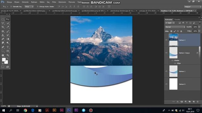Select the Katman 0 layer thumbnail
This screenshot has height=113, width=202.
(173, 84)
